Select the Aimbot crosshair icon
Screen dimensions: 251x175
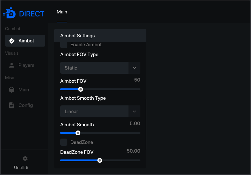tap(12, 41)
